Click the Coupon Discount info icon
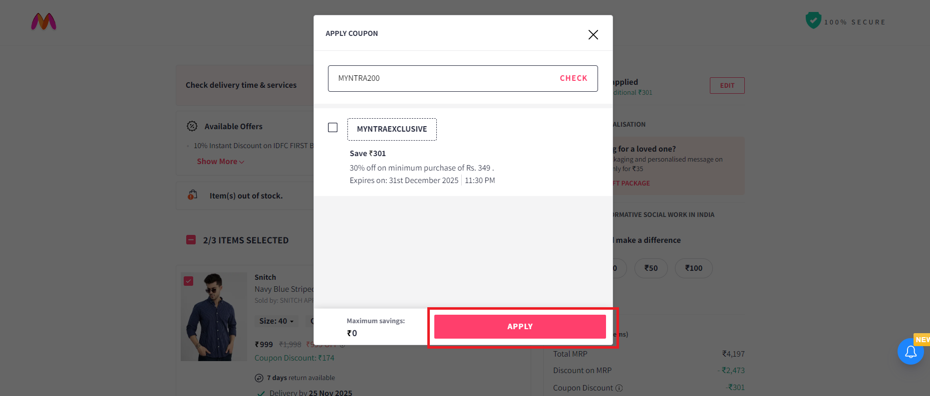This screenshot has height=396, width=930. coord(620,388)
